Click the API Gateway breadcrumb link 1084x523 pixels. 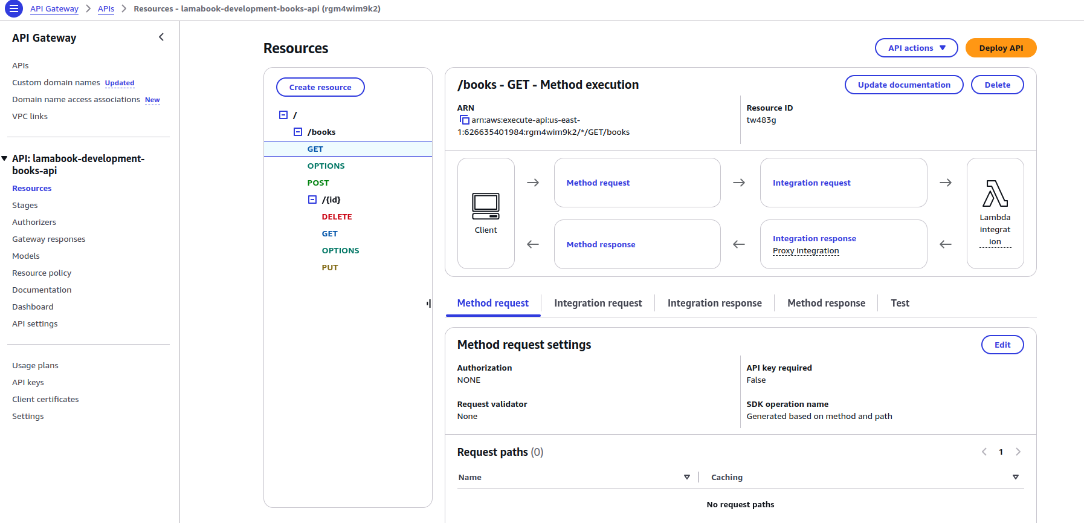[54, 8]
